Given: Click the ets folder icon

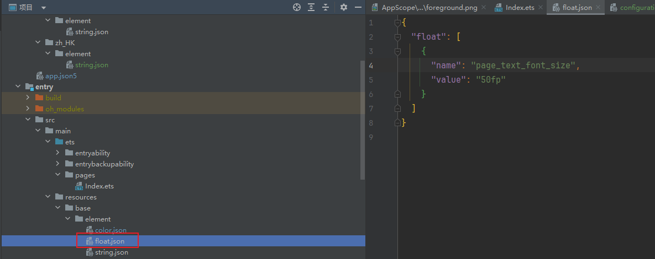Looking at the screenshot, I should click(x=59, y=142).
